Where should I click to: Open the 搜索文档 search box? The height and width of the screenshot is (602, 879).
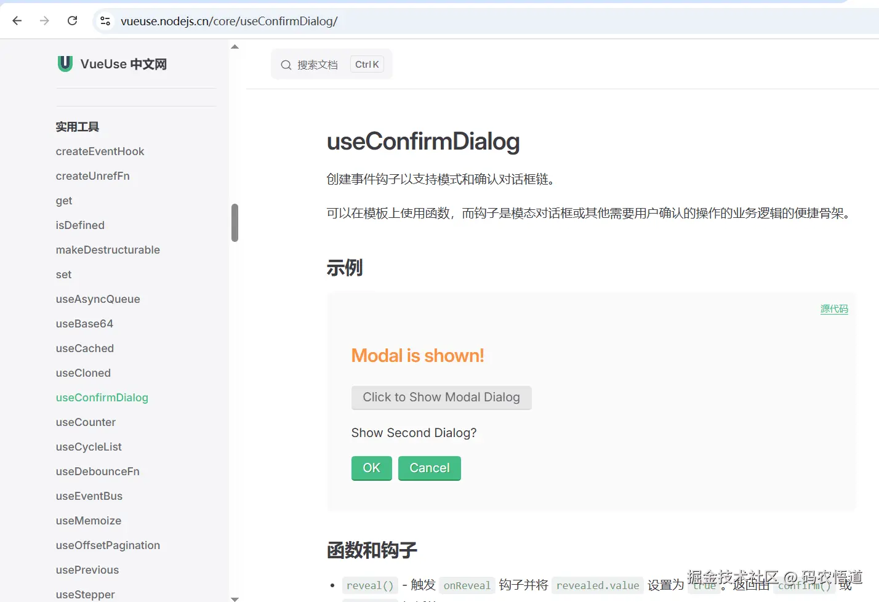tap(331, 64)
